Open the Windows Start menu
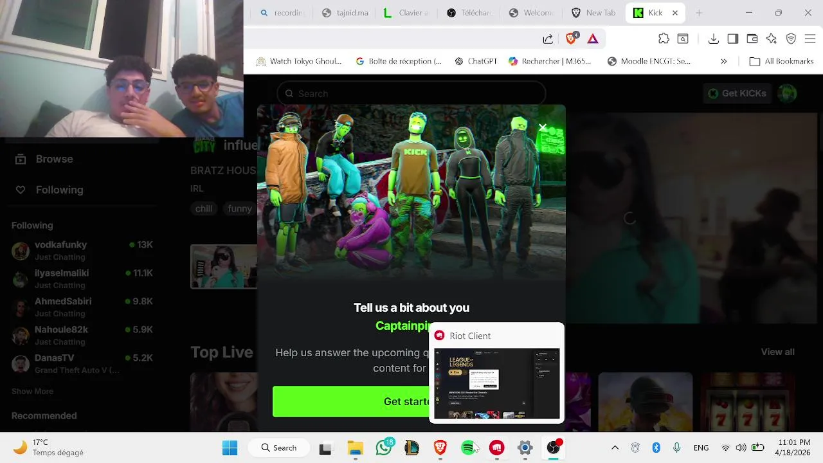Viewport: 823px width, 463px height. click(230, 448)
